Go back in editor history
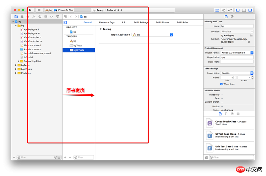 tap(71, 17)
